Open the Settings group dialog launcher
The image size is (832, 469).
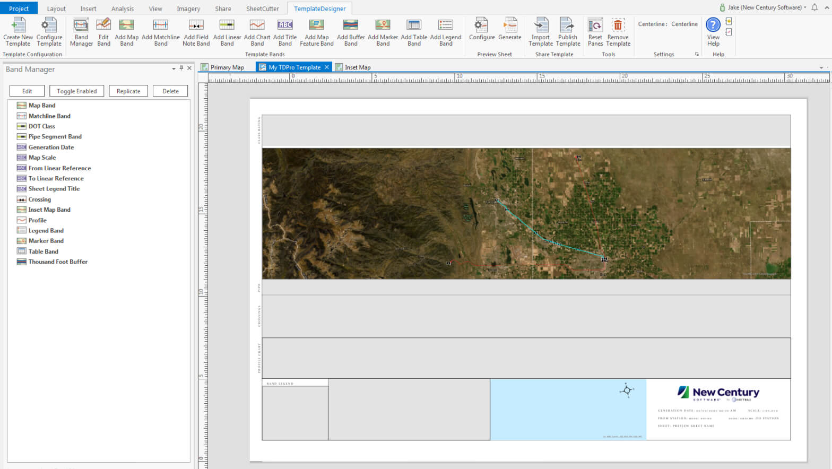697,55
